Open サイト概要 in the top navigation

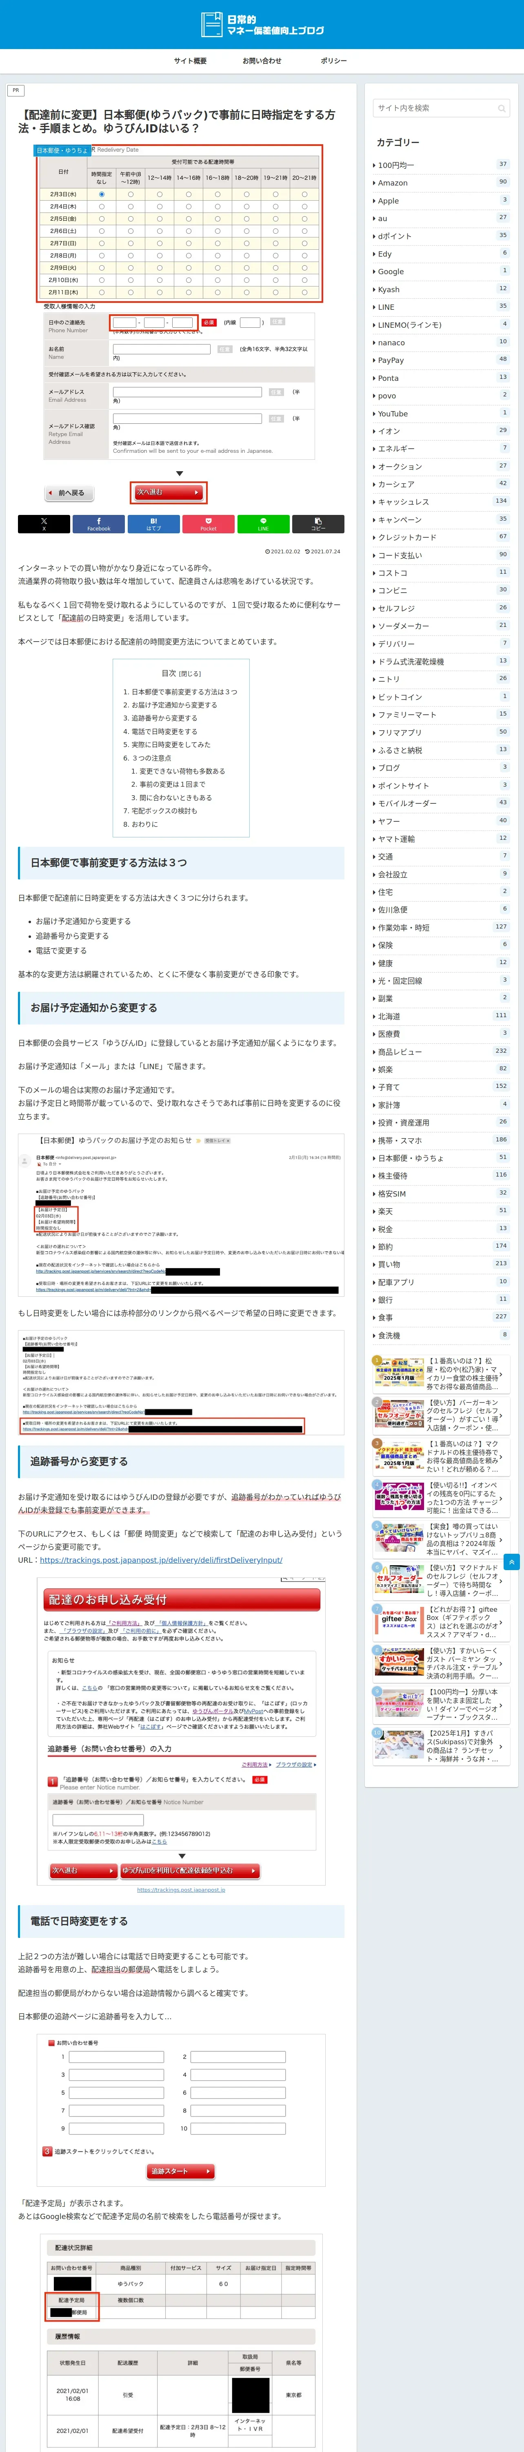[x=190, y=61]
